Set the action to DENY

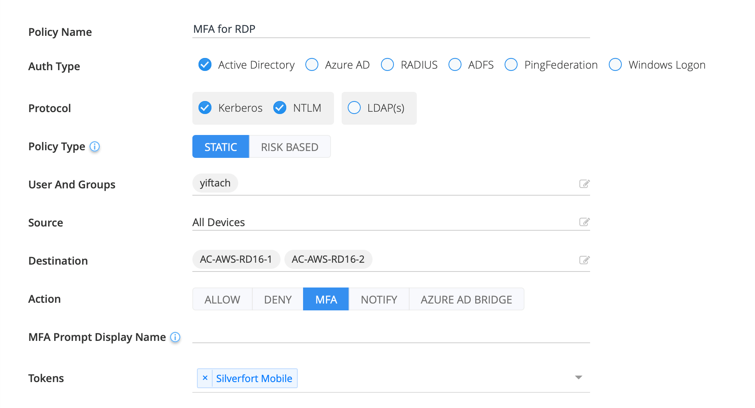point(277,299)
